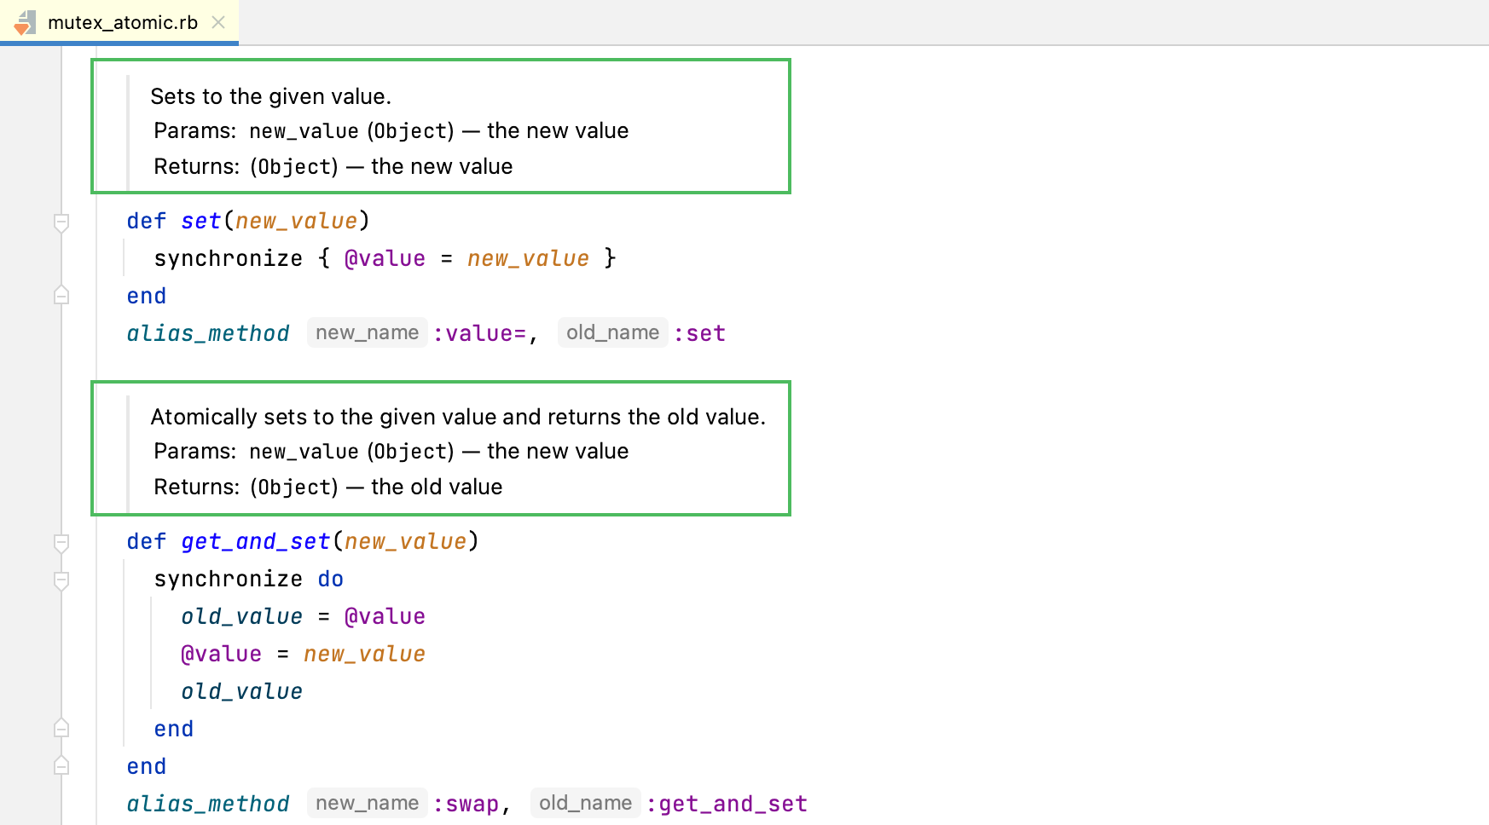Click @value inside the synchronize braces line

coord(385,259)
